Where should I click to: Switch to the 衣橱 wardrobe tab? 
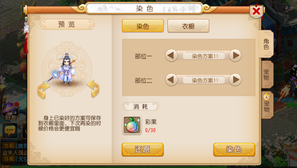tap(188, 26)
